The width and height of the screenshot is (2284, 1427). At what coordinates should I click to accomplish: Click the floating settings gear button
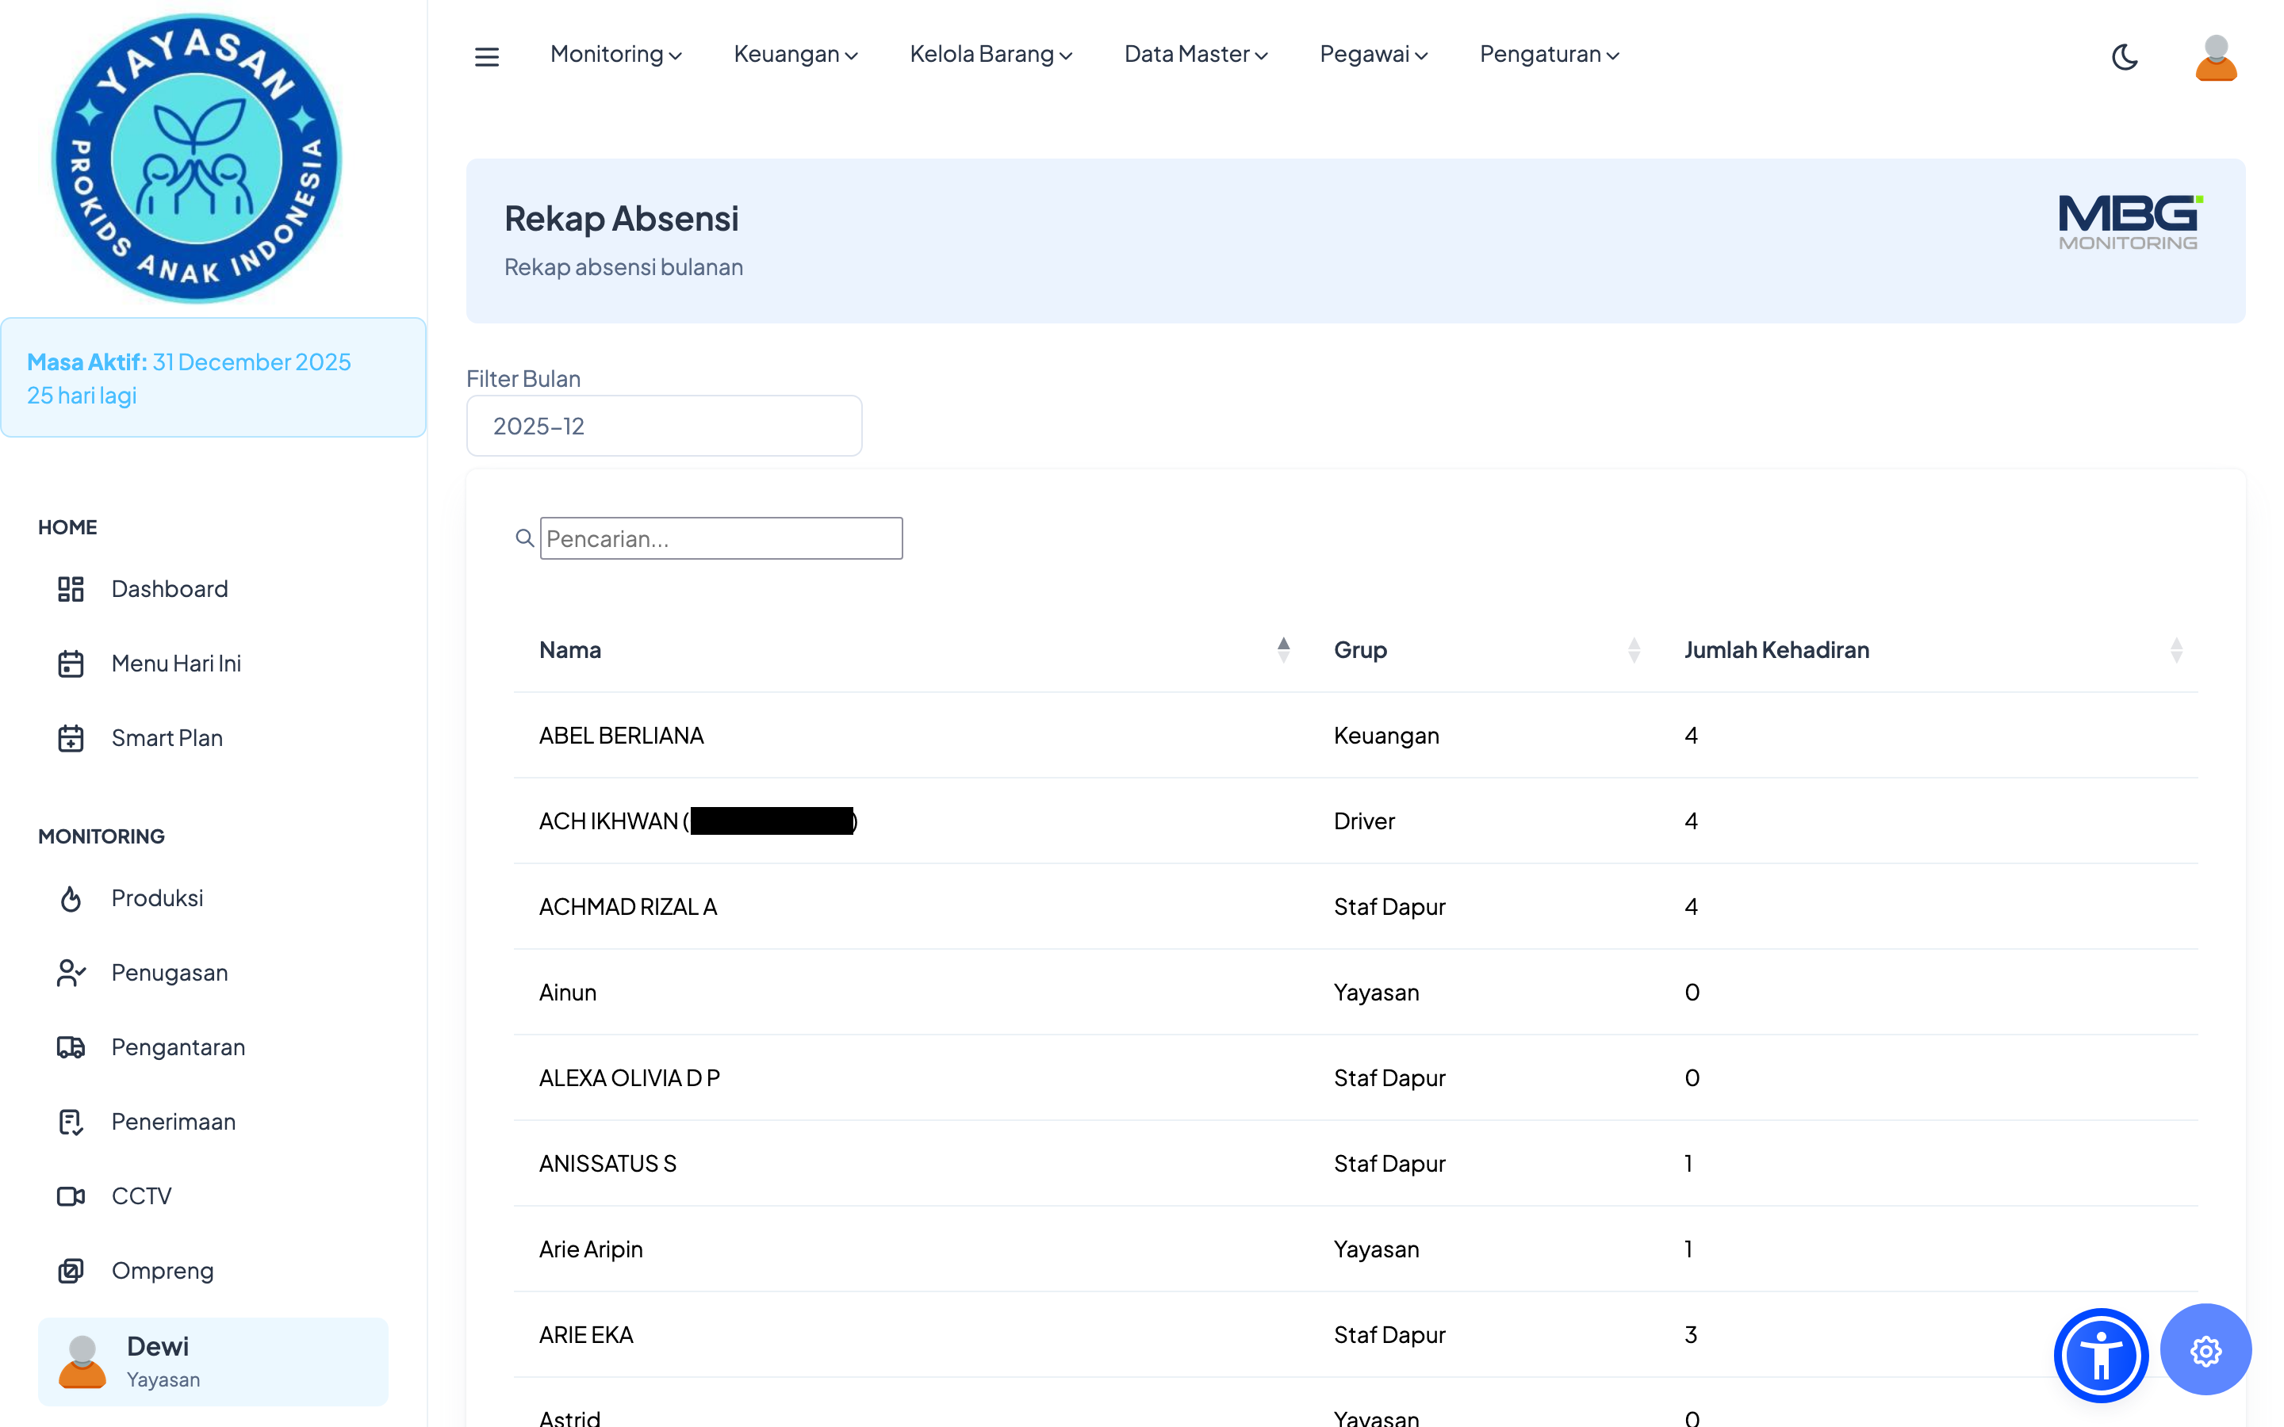(2205, 1351)
